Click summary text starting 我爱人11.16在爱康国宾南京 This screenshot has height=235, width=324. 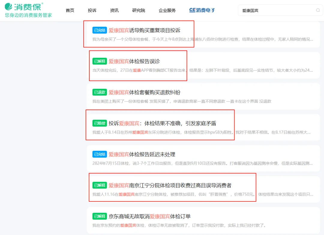203,194
